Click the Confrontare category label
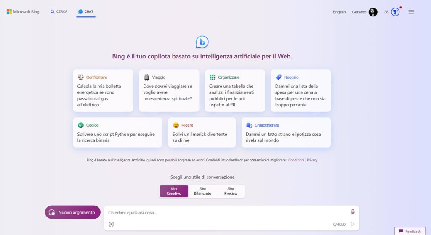Viewport: 431px width, 235px height. (x=96, y=77)
